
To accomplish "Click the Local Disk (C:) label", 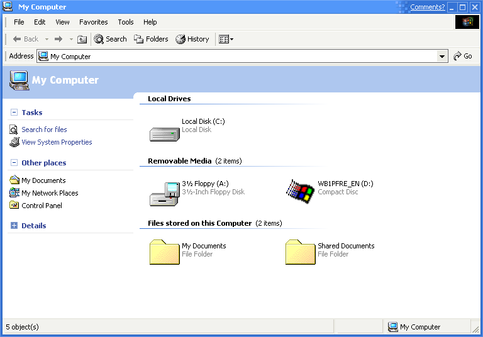I will 203,121.
